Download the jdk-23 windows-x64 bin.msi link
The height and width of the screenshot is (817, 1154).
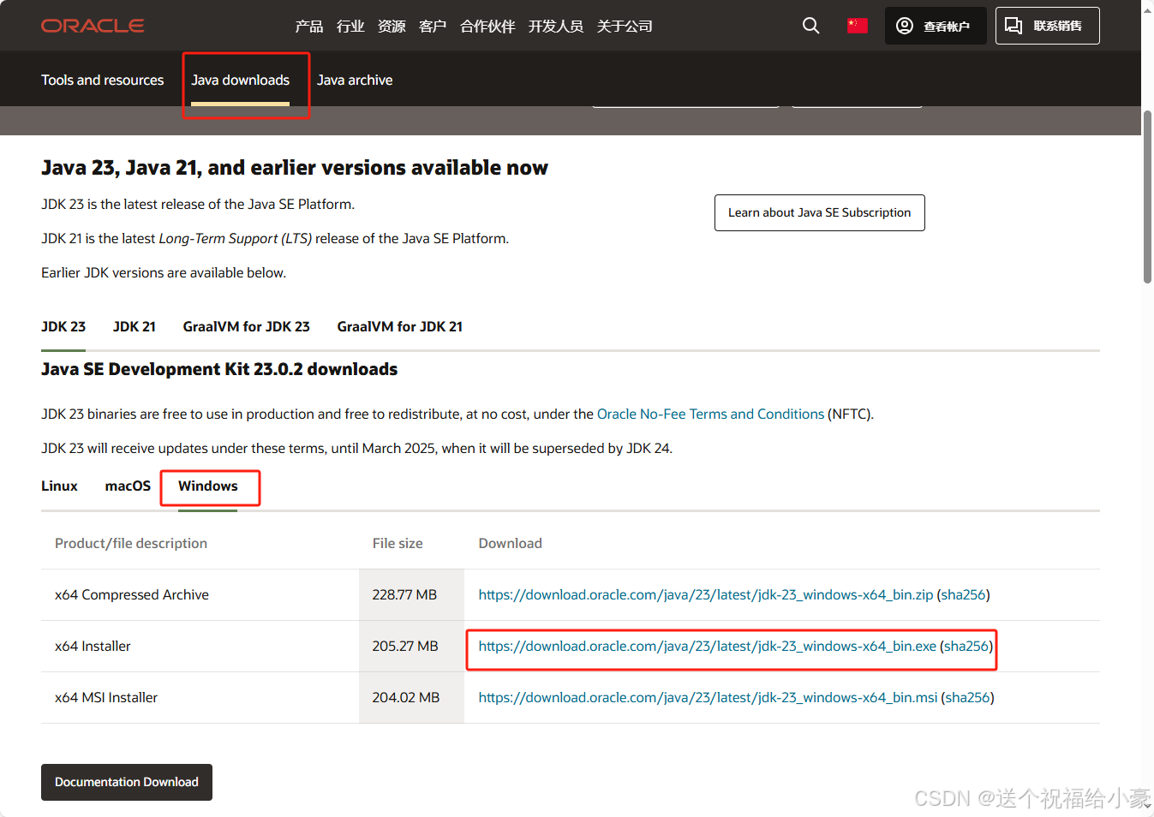[708, 697]
